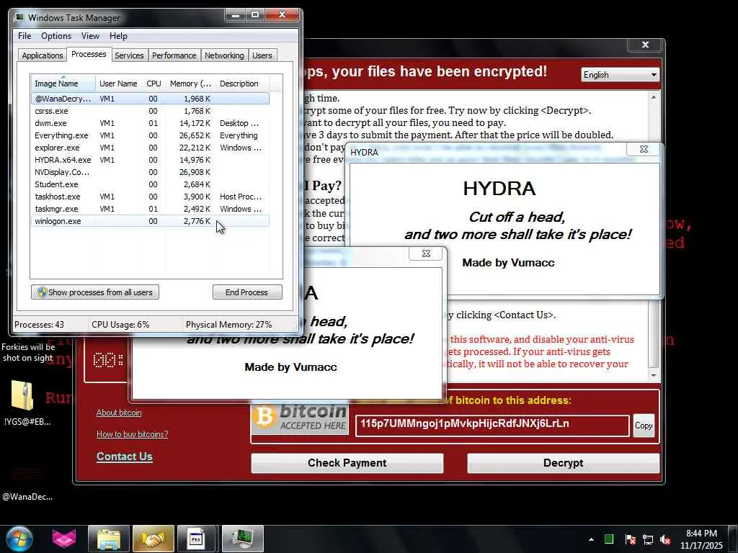
Task: Open the Contact Us link
Action: (x=124, y=457)
